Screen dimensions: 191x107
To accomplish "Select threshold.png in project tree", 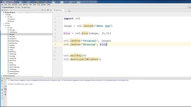I will click(13, 73).
